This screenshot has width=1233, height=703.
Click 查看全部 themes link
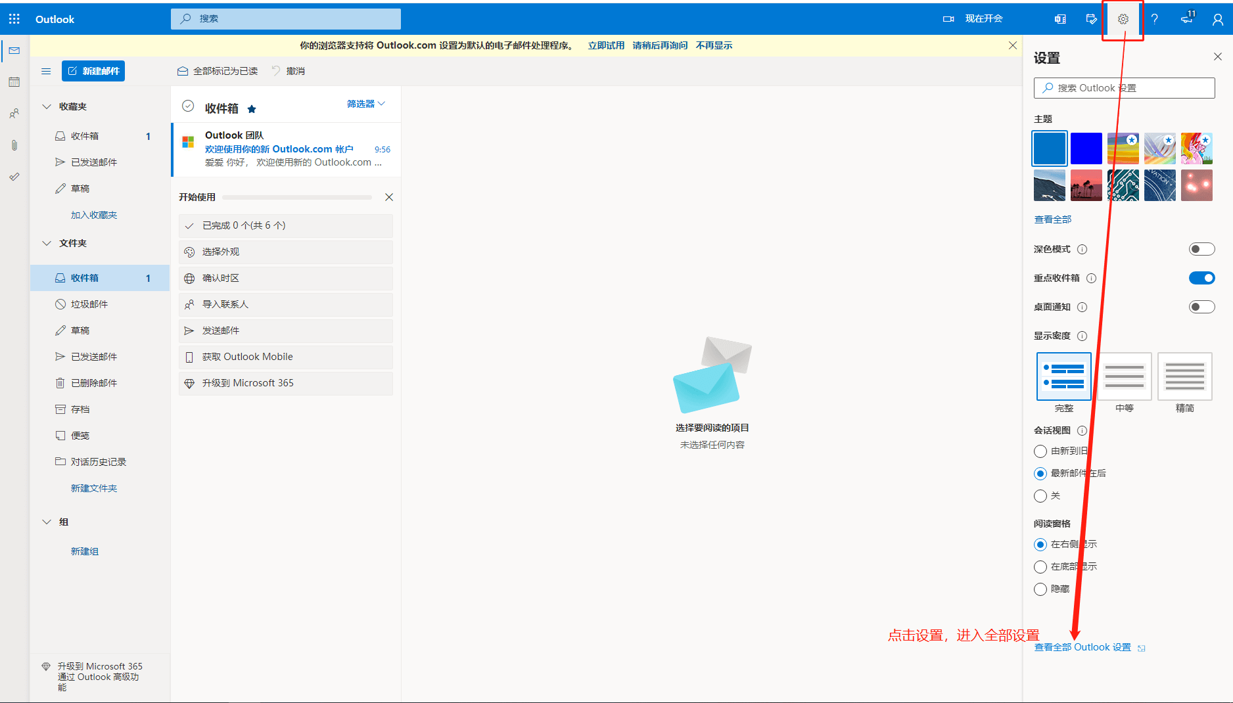point(1053,219)
